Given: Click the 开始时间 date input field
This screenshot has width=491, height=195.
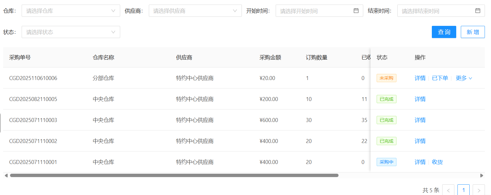Looking at the screenshot, I should pyautogui.click(x=314, y=11).
